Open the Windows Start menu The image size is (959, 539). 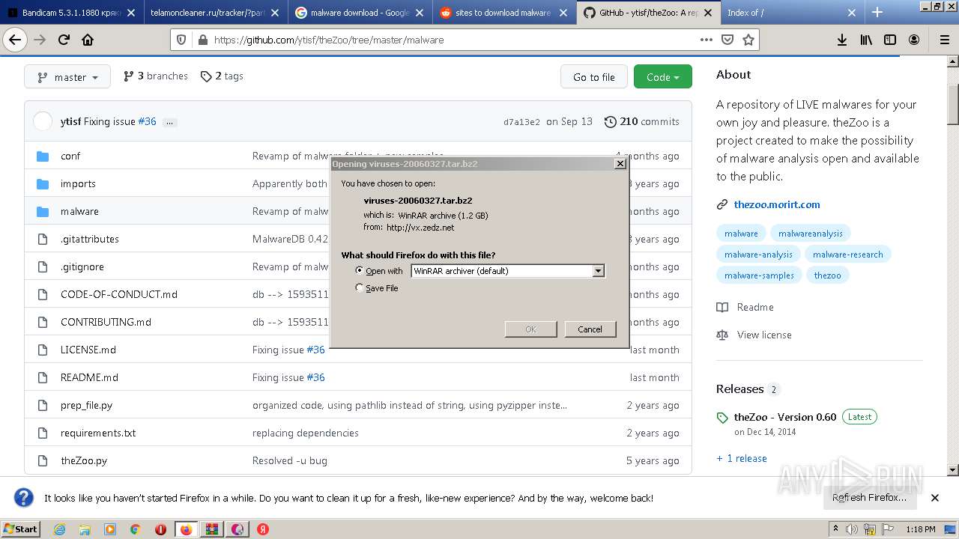(20, 529)
